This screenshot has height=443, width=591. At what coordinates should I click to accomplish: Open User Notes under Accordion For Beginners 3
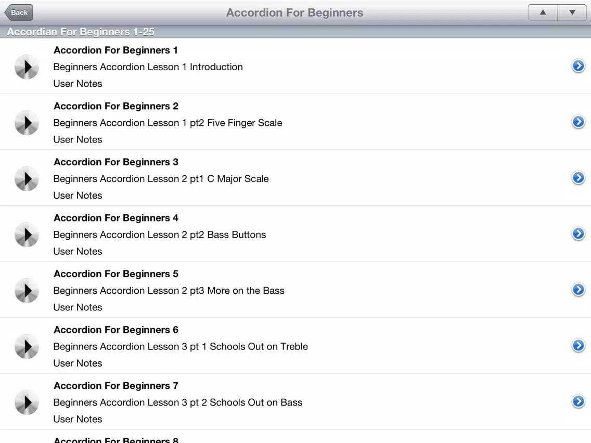[78, 196]
